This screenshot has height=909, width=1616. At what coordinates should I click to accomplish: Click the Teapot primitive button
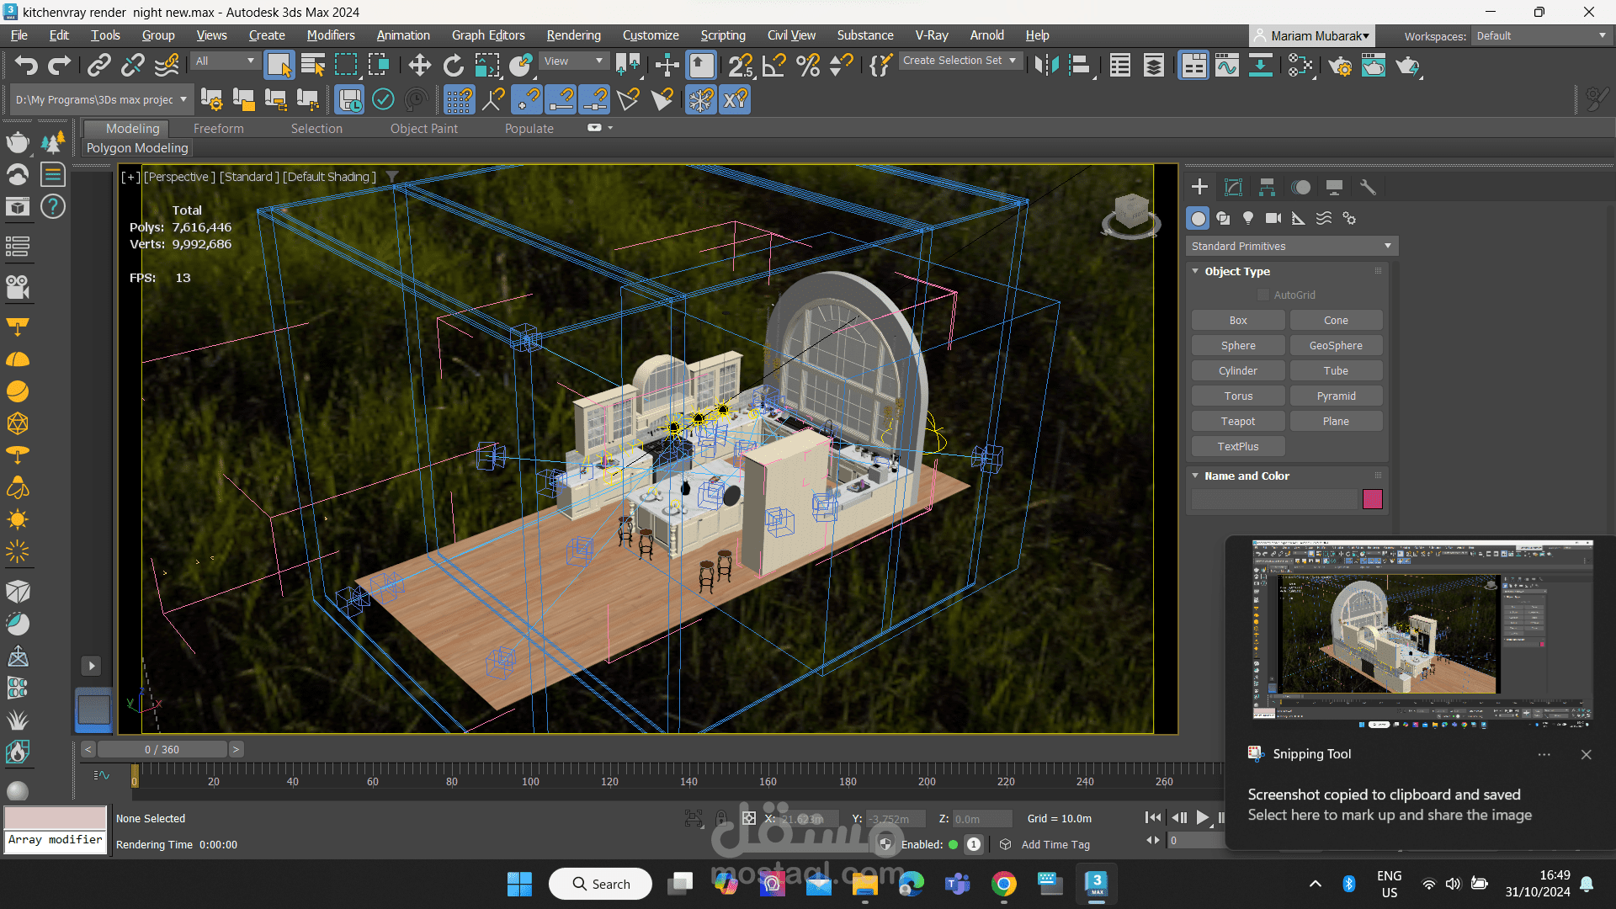[1237, 421]
